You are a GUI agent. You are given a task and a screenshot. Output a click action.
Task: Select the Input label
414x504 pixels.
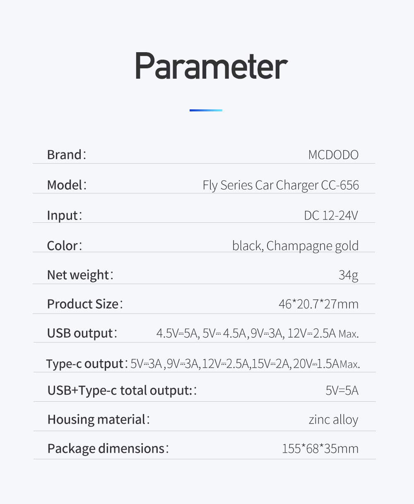pyautogui.click(x=64, y=215)
